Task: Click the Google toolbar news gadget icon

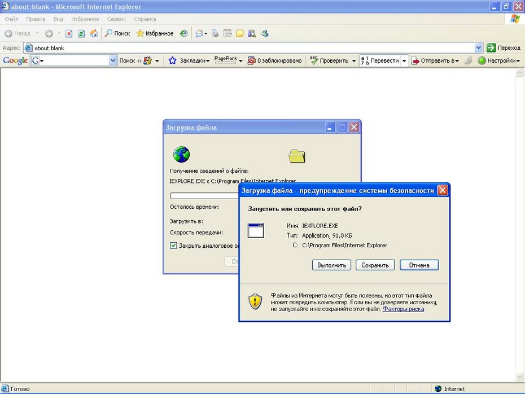Action: 147,60
